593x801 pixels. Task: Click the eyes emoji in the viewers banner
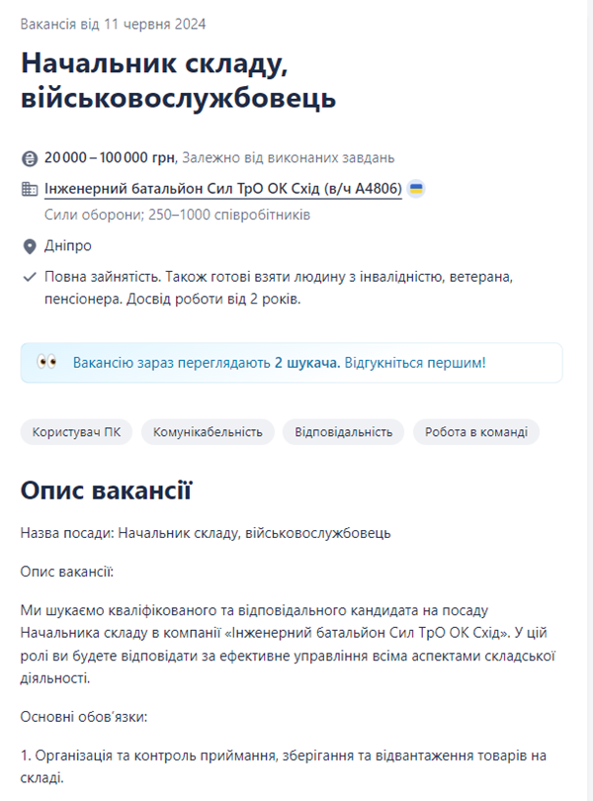pyautogui.click(x=46, y=362)
